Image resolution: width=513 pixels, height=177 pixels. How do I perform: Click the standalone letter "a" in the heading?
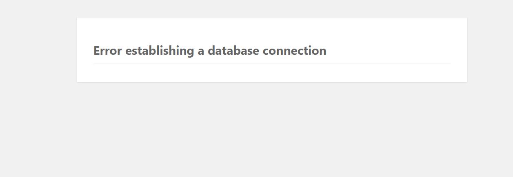[x=200, y=51]
